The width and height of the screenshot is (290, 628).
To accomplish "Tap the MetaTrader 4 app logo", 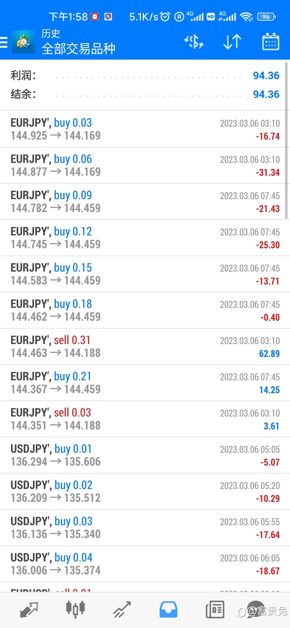I will click(23, 42).
